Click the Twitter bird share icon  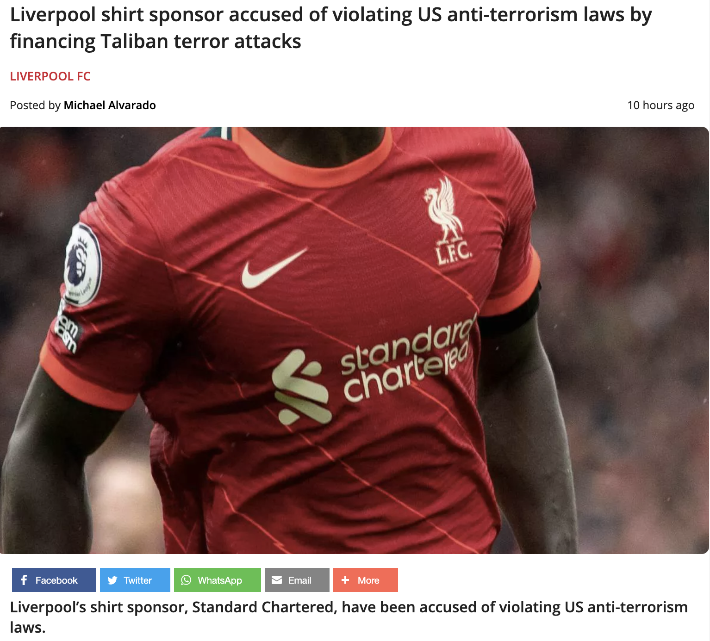(x=112, y=580)
